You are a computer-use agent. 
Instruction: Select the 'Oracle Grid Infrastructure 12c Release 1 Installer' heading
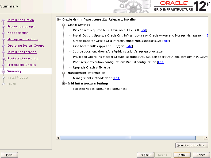tap(99, 19)
